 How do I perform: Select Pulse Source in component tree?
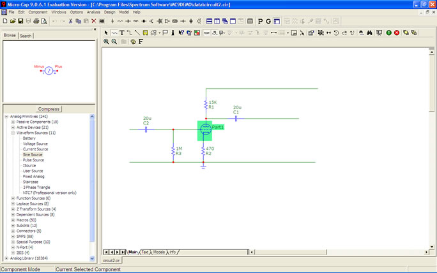tap(33, 160)
